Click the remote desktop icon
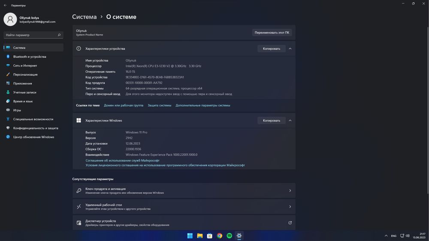 click(x=79, y=207)
